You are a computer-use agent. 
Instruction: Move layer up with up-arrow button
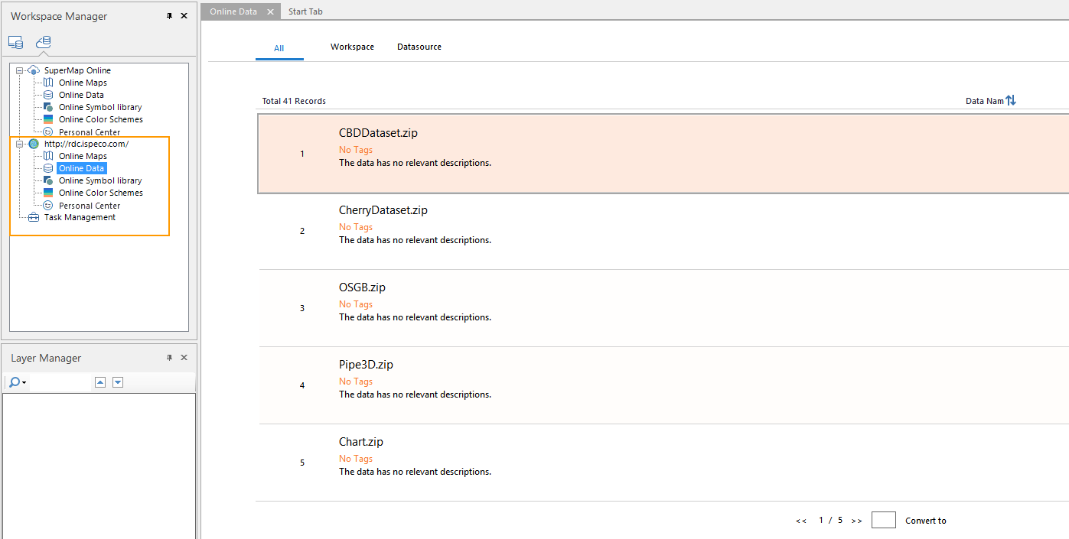click(100, 382)
